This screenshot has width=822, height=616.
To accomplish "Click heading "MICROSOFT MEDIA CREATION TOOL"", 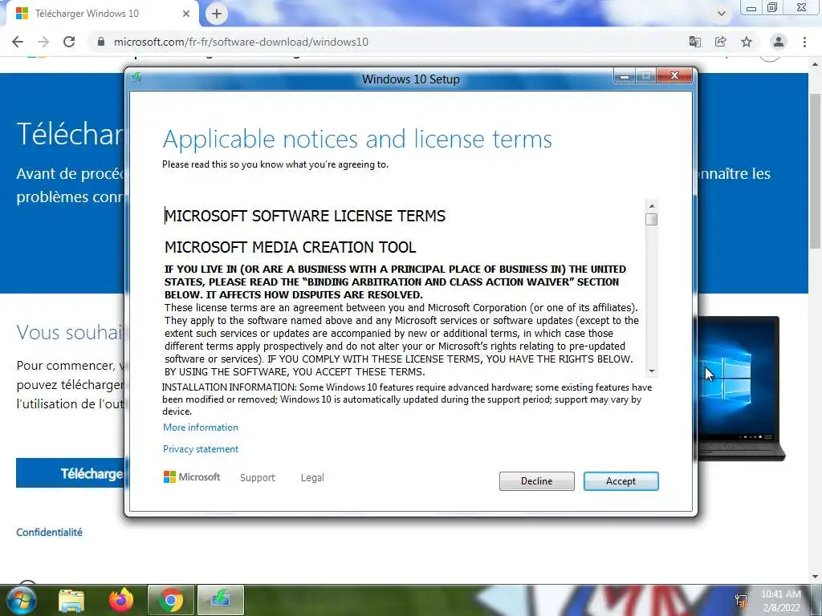I will tap(291, 247).
